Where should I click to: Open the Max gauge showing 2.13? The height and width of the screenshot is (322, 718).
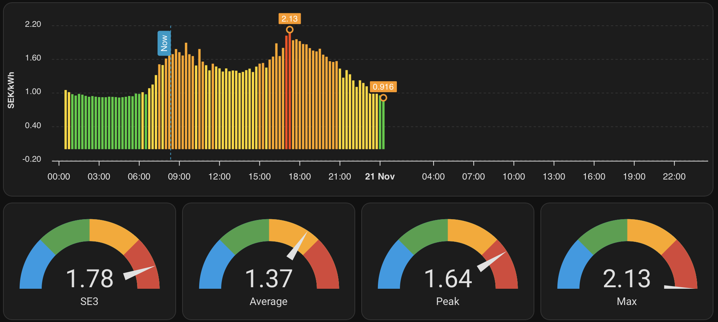coord(627,261)
